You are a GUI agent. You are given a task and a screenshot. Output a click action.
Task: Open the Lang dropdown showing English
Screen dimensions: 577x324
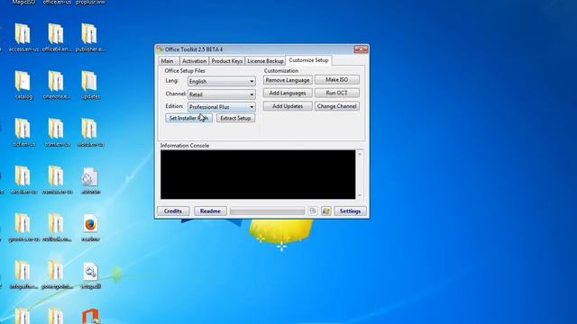coord(222,81)
